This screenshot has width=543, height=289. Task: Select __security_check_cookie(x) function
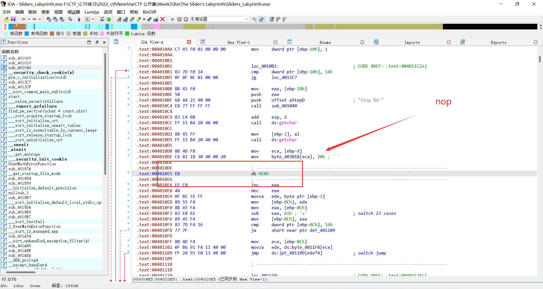(52, 72)
